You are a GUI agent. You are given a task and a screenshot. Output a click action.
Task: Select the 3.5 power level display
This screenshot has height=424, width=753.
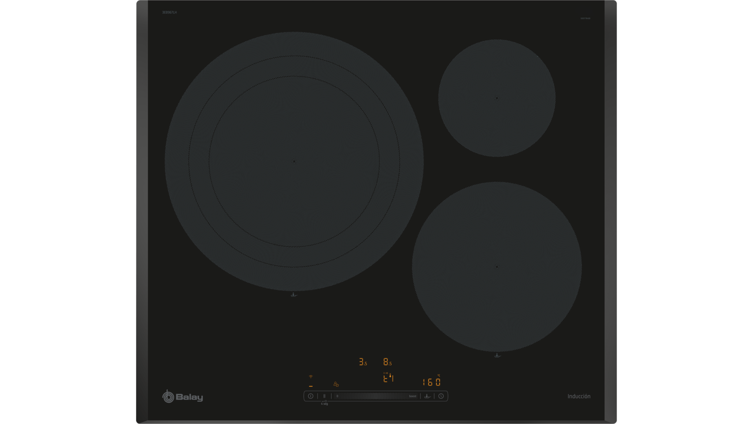(362, 362)
